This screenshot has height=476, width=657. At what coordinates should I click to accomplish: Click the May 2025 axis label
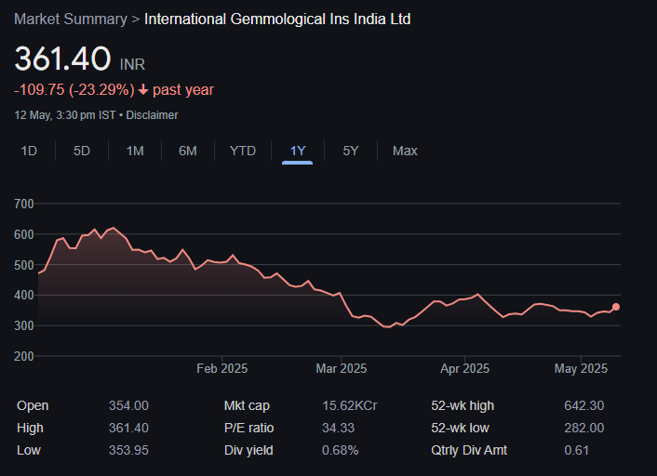click(x=581, y=368)
